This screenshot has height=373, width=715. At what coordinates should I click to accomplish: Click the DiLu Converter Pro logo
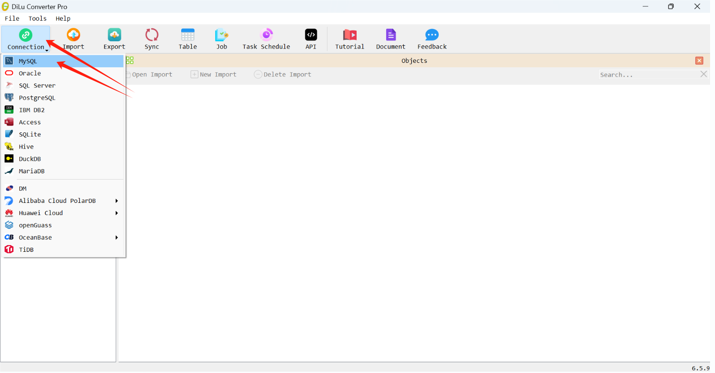(5, 6)
